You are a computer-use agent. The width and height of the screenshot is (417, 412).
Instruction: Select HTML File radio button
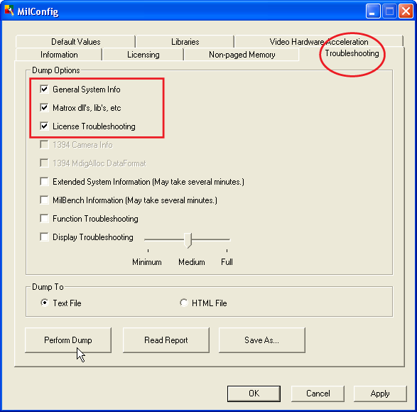(x=183, y=303)
